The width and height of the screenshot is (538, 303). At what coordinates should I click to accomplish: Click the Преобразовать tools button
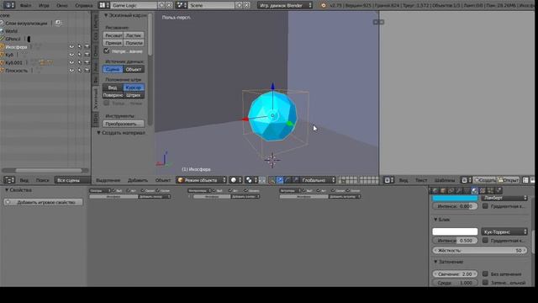[x=124, y=124]
